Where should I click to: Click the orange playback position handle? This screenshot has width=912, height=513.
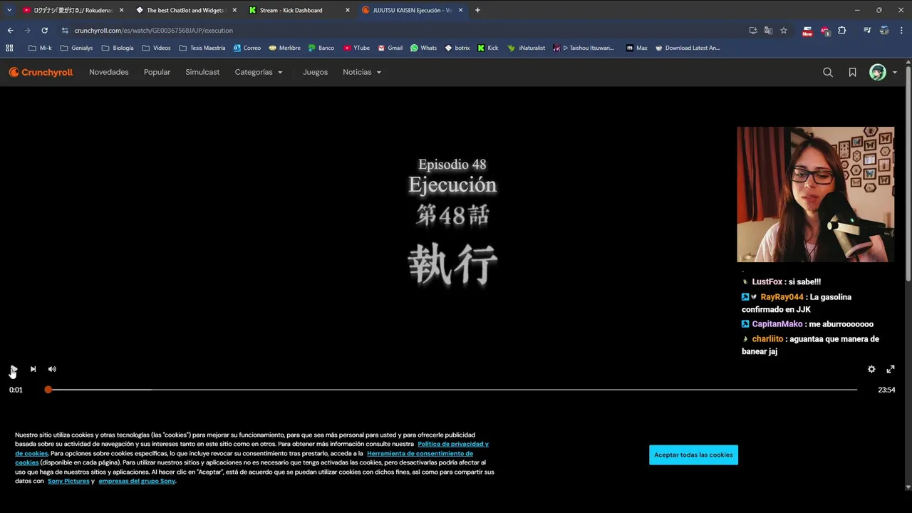(x=48, y=390)
